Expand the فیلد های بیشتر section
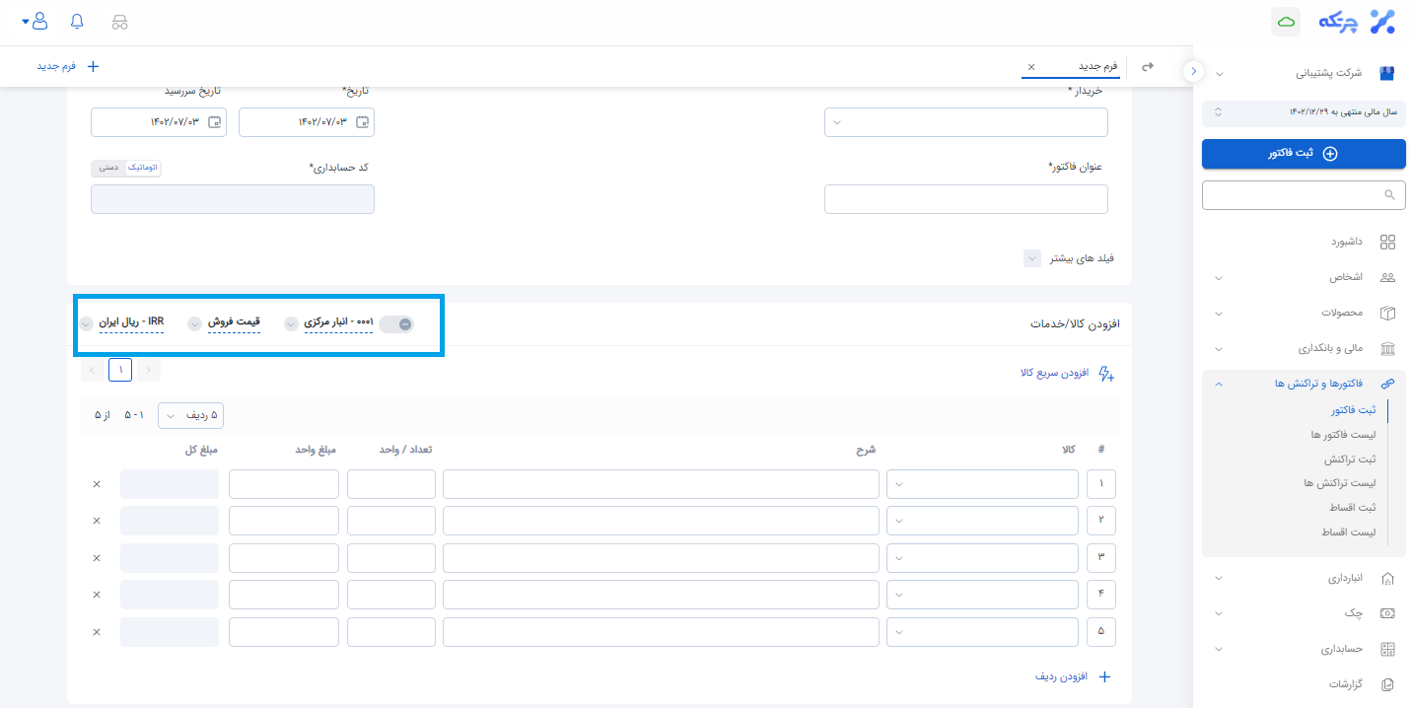The height and width of the screenshot is (708, 1412). 1031,258
